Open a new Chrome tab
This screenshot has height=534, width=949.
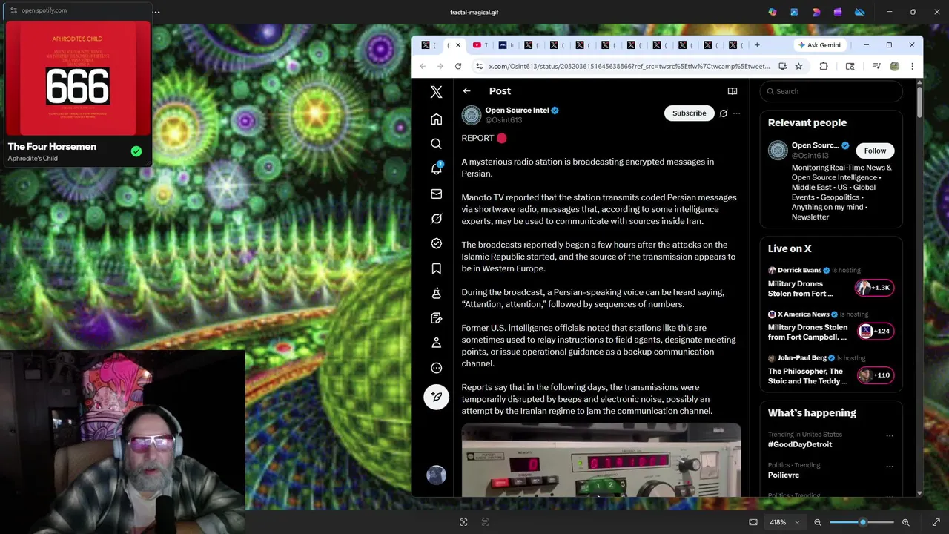point(757,45)
